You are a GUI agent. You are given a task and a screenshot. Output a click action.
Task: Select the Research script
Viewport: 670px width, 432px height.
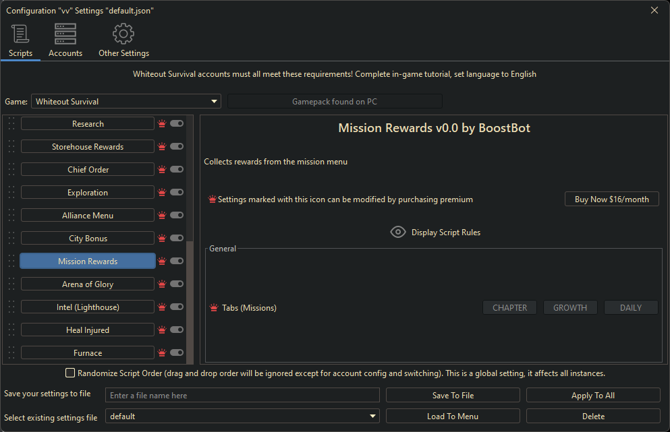[88, 123]
